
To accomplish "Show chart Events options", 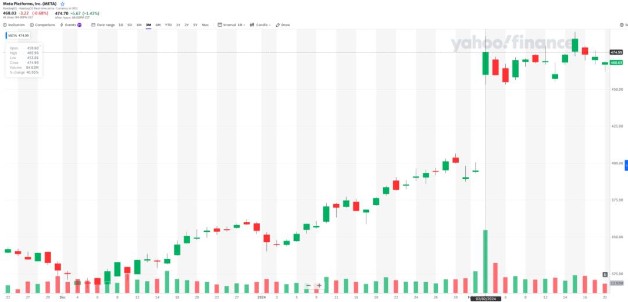I will (x=70, y=25).
